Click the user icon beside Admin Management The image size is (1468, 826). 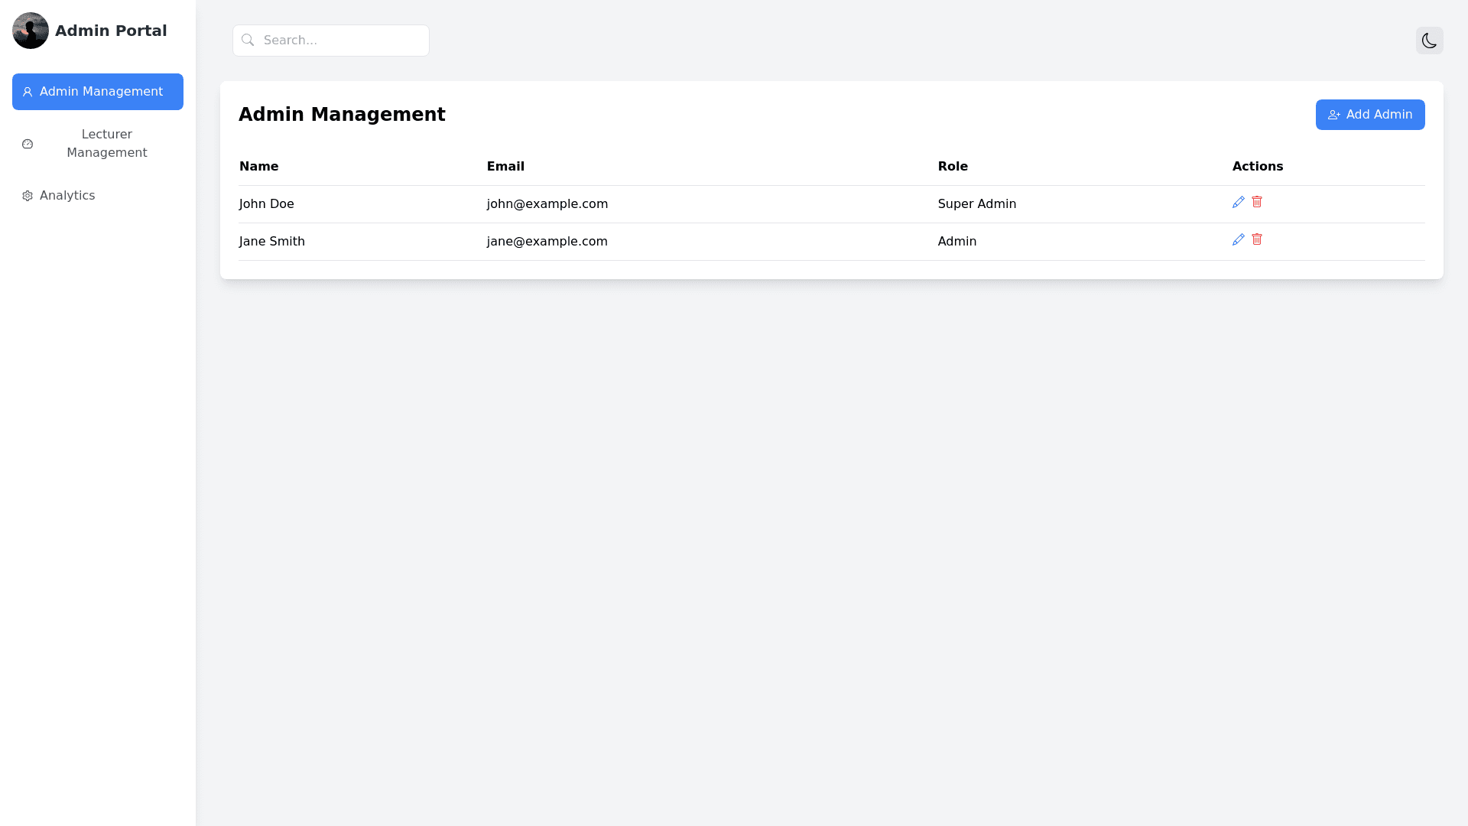point(28,92)
